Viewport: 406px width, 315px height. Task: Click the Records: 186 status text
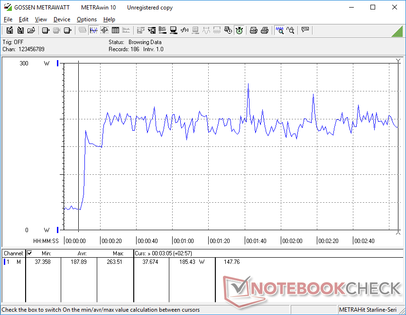tap(124, 49)
